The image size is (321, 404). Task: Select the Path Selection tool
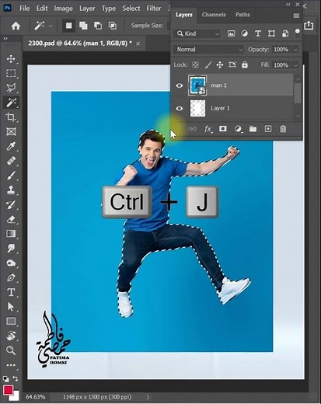(x=11, y=307)
